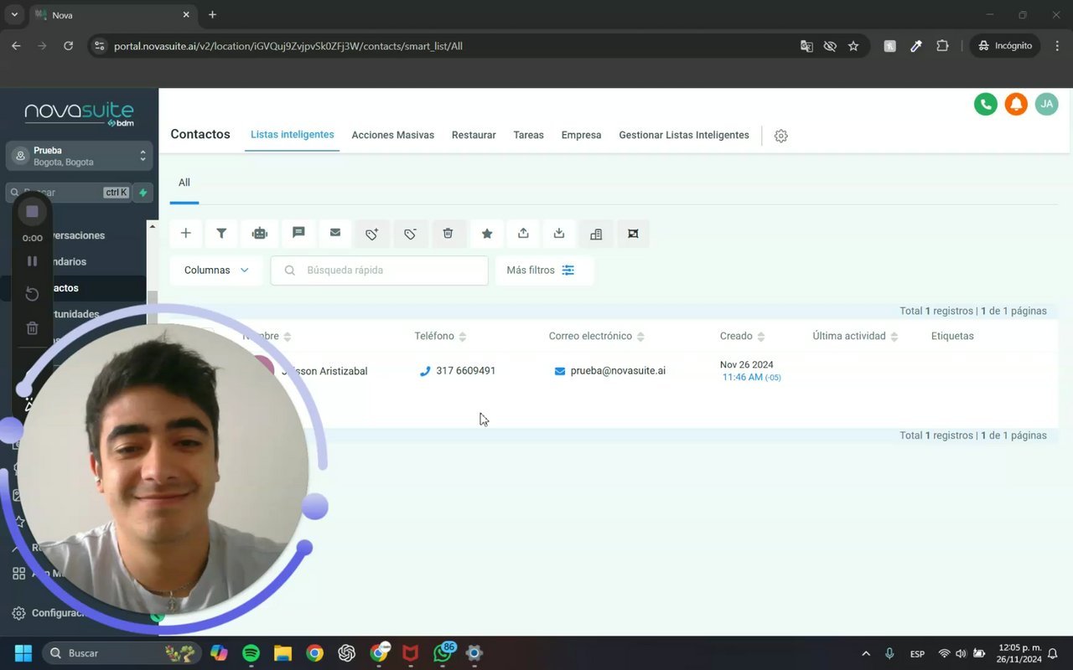Open Spotify from the taskbar
Screen dimensions: 1073x670
click(251, 653)
